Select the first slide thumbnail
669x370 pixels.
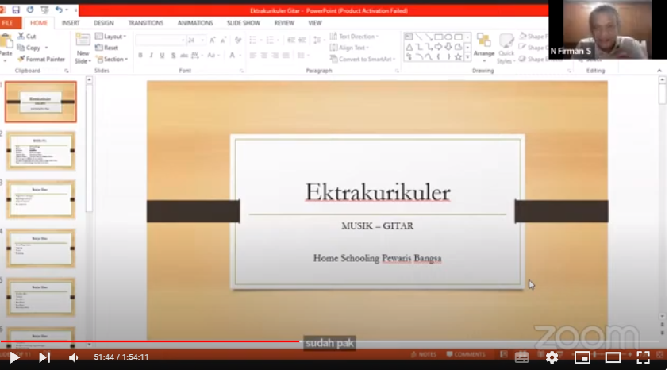coord(40,102)
